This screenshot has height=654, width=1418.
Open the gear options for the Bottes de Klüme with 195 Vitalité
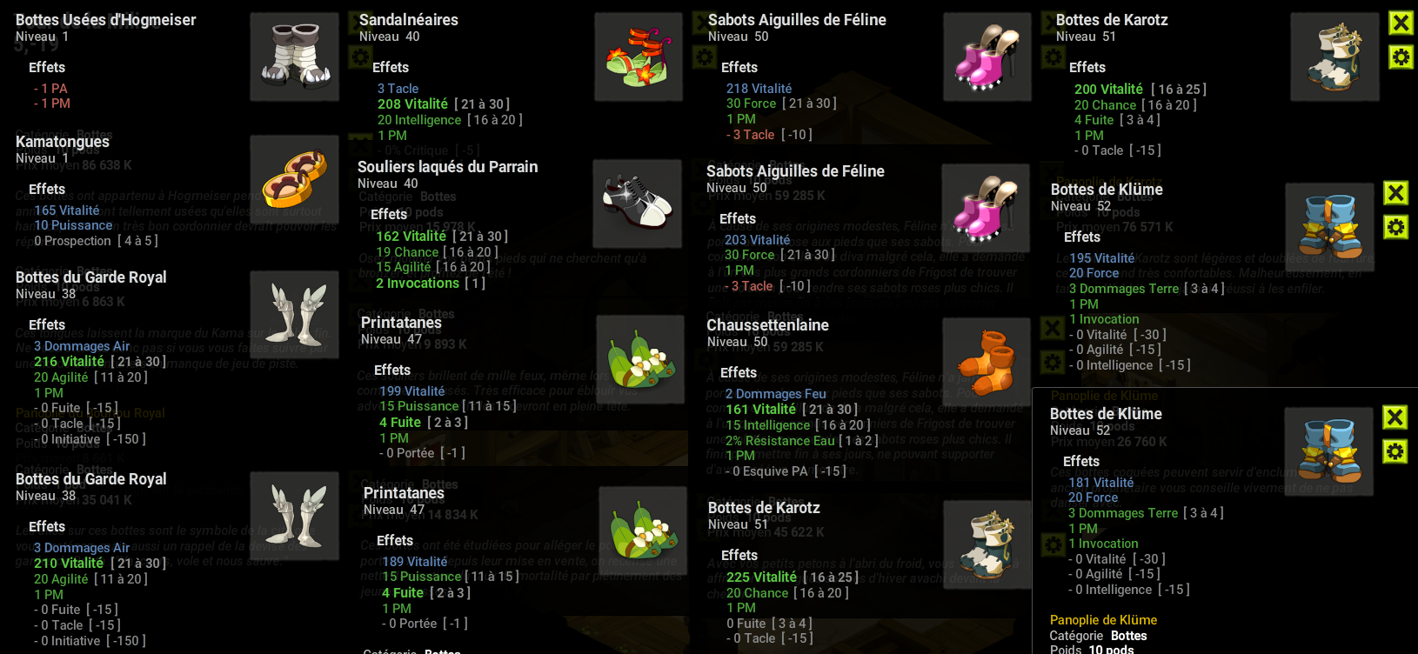pos(1395,228)
